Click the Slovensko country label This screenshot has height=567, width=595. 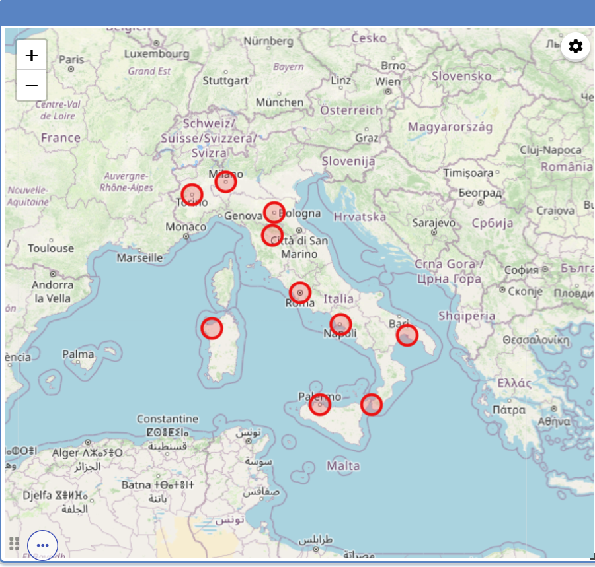(461, 76)
